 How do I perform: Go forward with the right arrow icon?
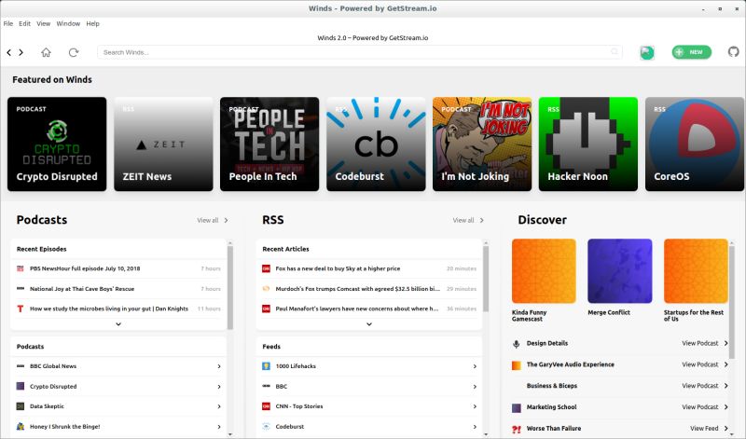tap(21, 52)
